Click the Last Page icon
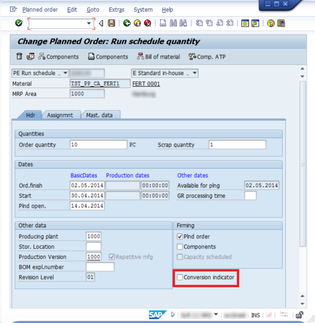This screenshot has height=326, width=315. tap(230, 23)
